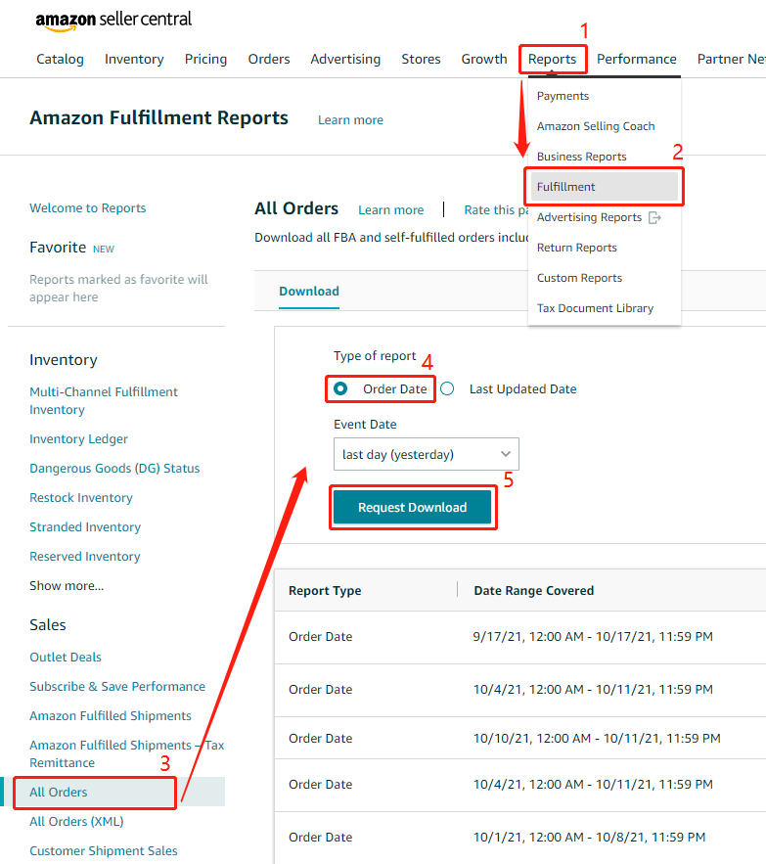Open the Orders menu
Image resolution: width=766 pixels, height=864 pixels.
(x=269, y=59)
